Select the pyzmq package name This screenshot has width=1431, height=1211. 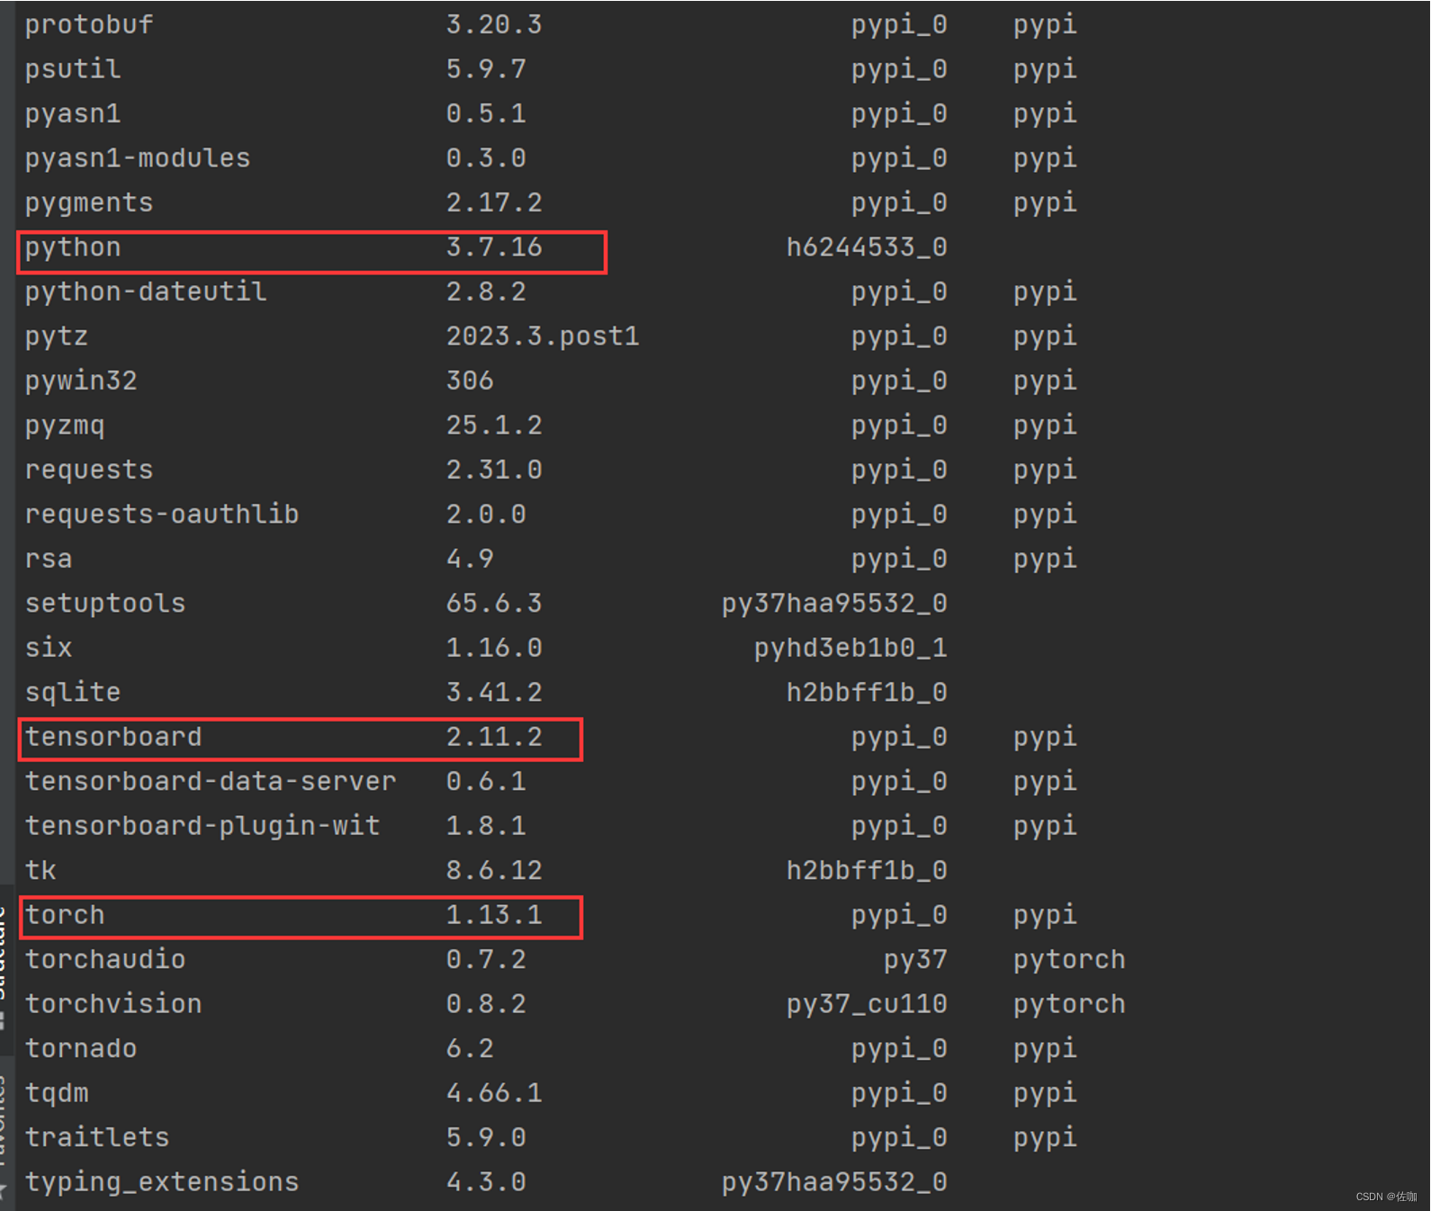64,426
